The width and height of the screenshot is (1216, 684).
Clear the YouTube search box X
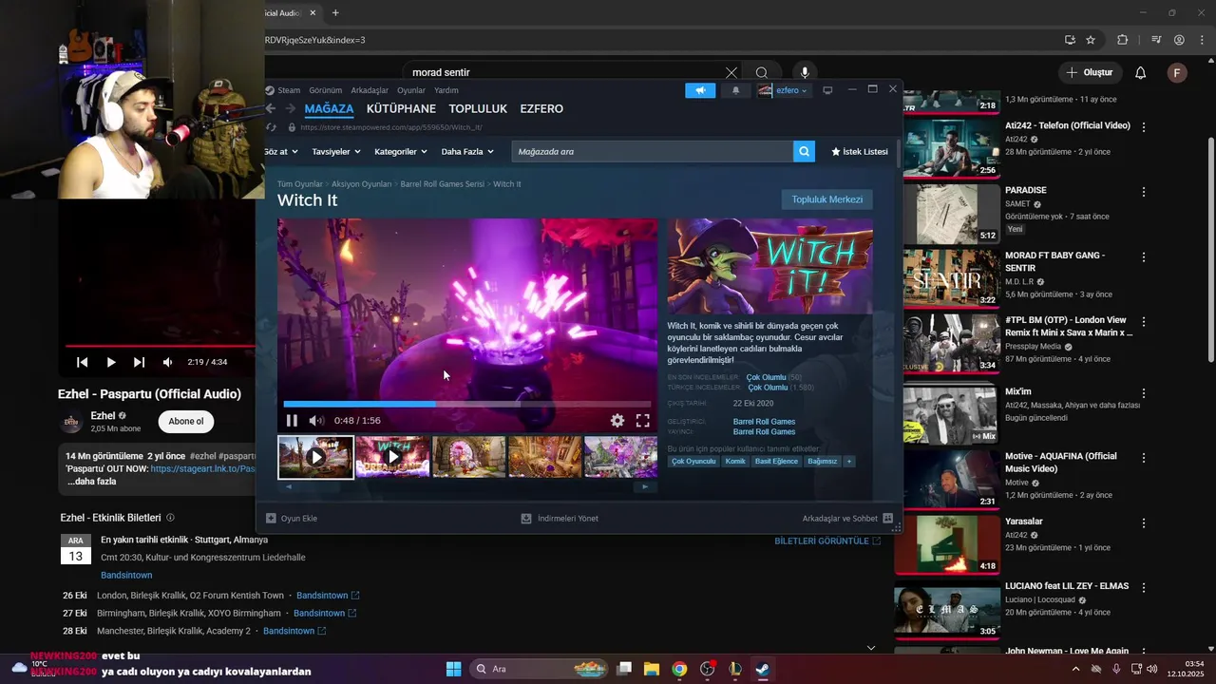pos(731,72)
